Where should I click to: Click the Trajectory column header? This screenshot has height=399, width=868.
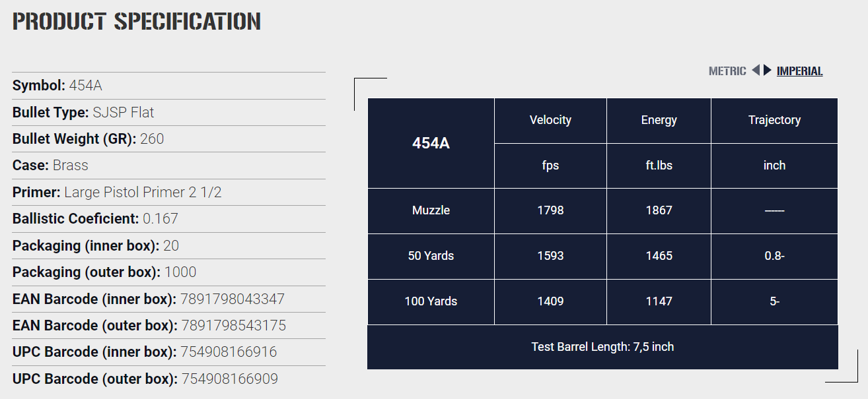click(774, 121)
